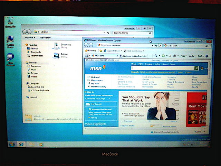The width and height of the screenshot is (221, 166).
Task: Click the feeds icon in IE toolbar
Action: coord(163,56)
